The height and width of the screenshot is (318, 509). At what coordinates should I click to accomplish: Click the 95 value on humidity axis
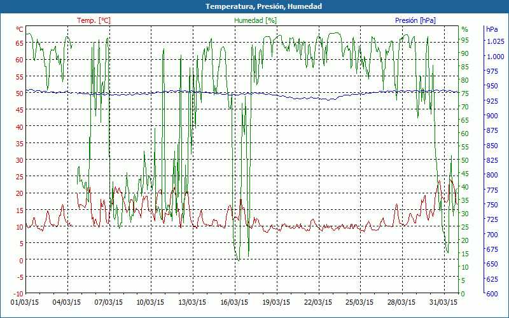point(465,40)
